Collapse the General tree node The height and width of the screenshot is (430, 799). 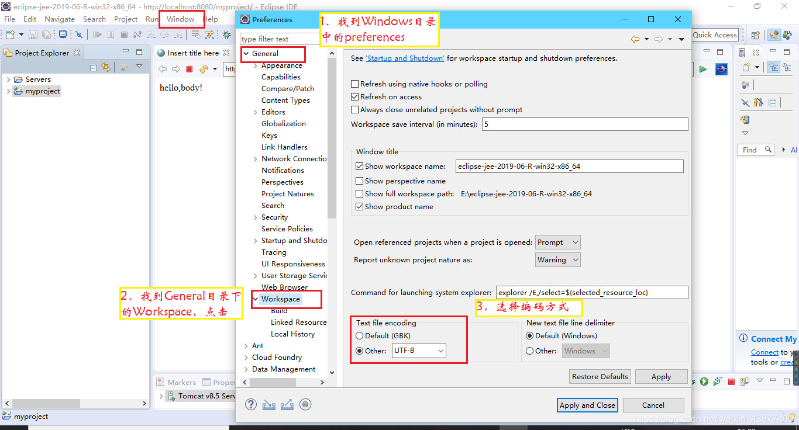(246, 54)
